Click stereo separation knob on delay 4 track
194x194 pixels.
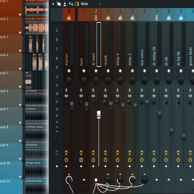point(118,102)
